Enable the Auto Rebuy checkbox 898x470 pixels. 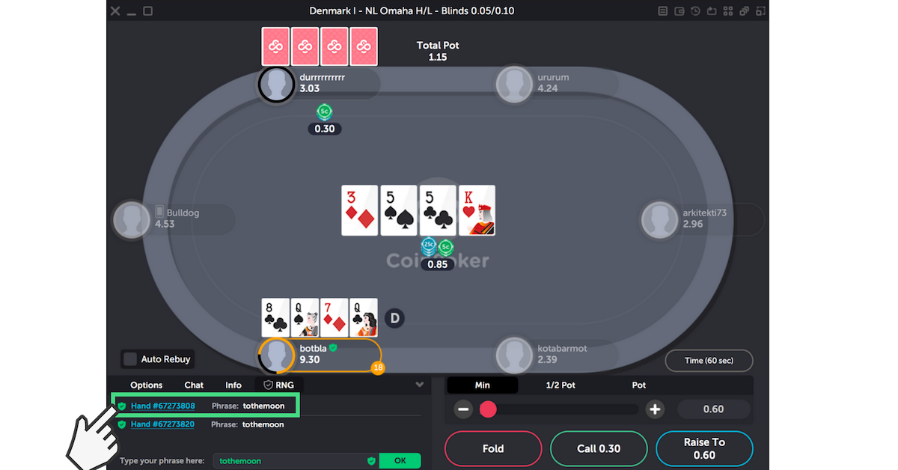130,359
